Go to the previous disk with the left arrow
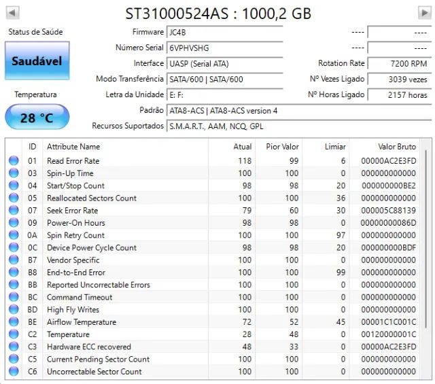Viewport: 435px width, 384px height. [12, 13]
